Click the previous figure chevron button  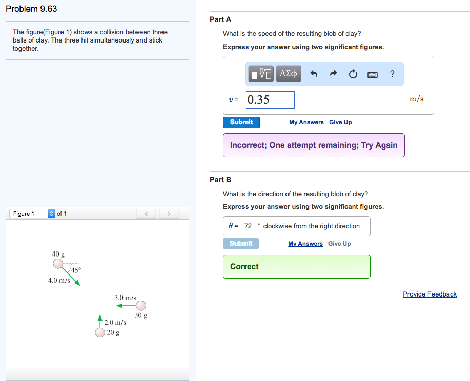146,213
